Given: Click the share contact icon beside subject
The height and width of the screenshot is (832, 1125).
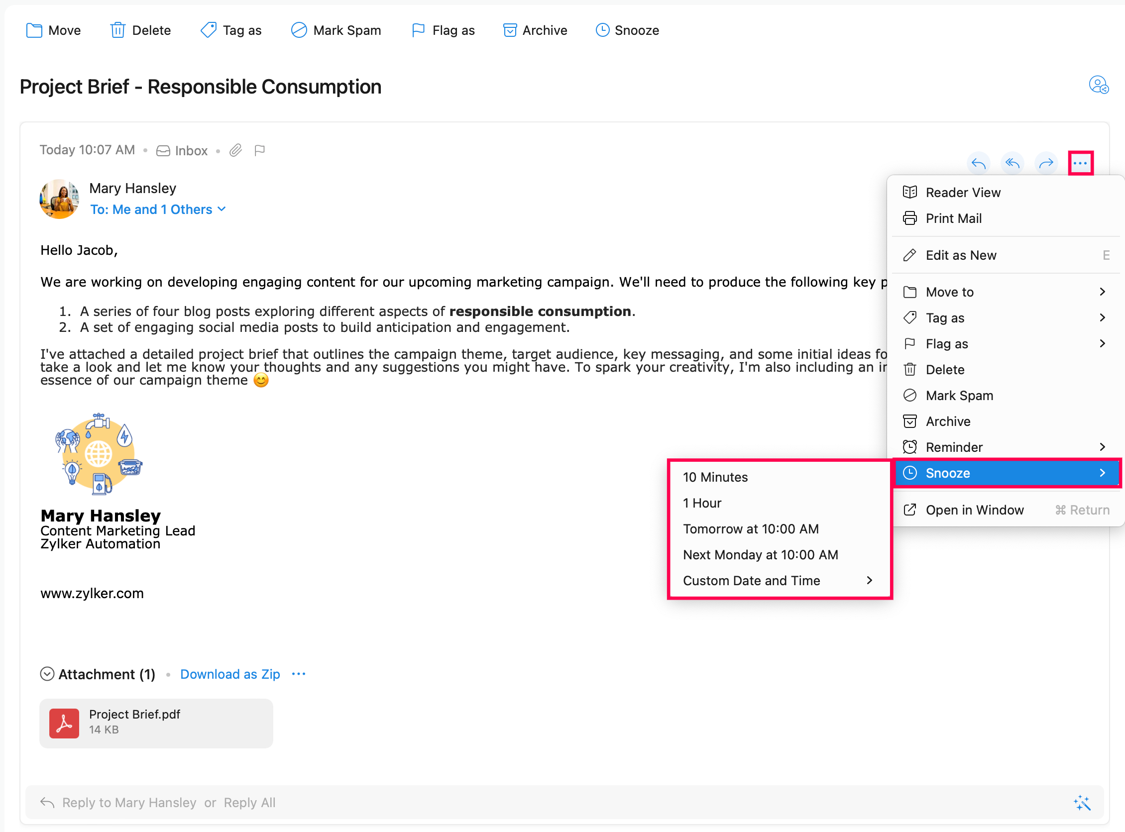Looking at the screenshot, I should coord(1098,85).
